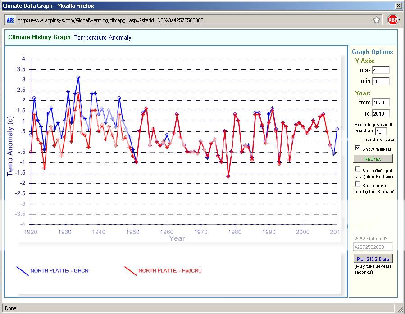Toggle the Show markers checkbox
The height and width of the screenshot is (314, 405).
358,148
